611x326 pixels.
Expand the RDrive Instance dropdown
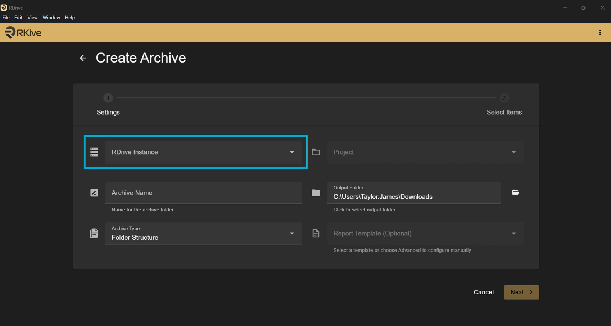pos(203,152)
